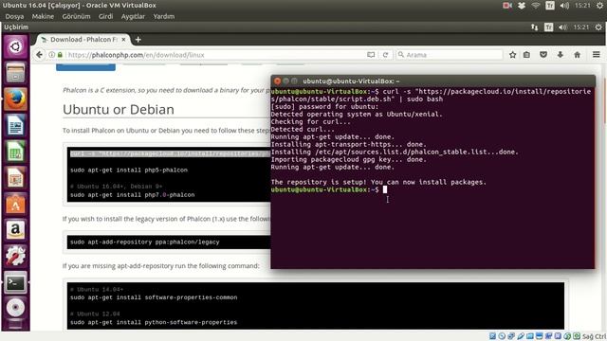The height and width of the screenshot is (341, 607).
Task: Open reader view in the address bar
Action: [x=371, y=55]
